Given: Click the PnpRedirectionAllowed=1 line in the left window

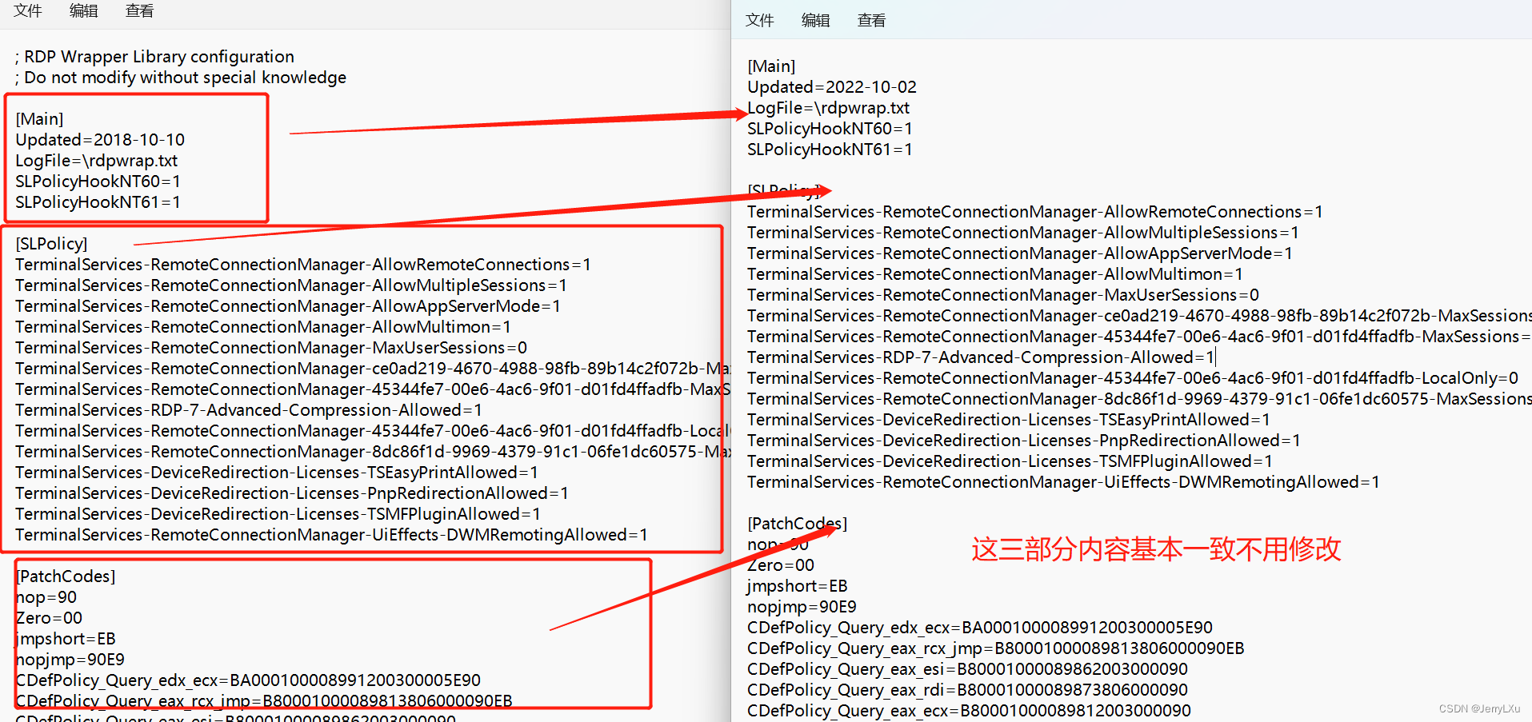Looking at the screenshot, I should pyautogui.click(x=292, y=493).
